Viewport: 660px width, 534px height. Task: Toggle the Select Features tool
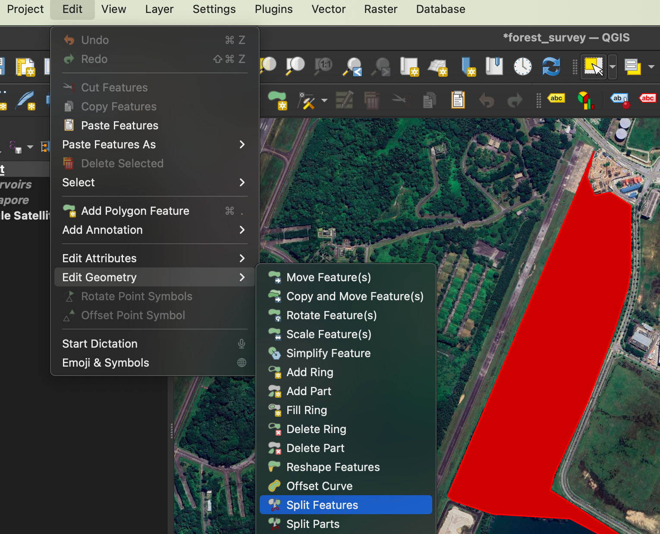tap(594, 67)
